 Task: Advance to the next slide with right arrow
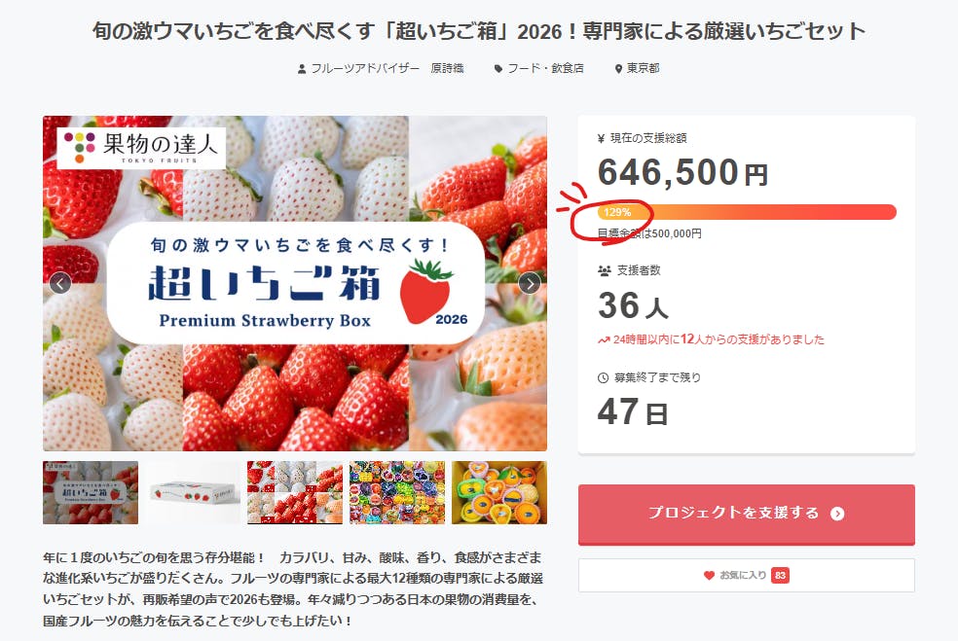pyautogui.click(x=530, y=283)
